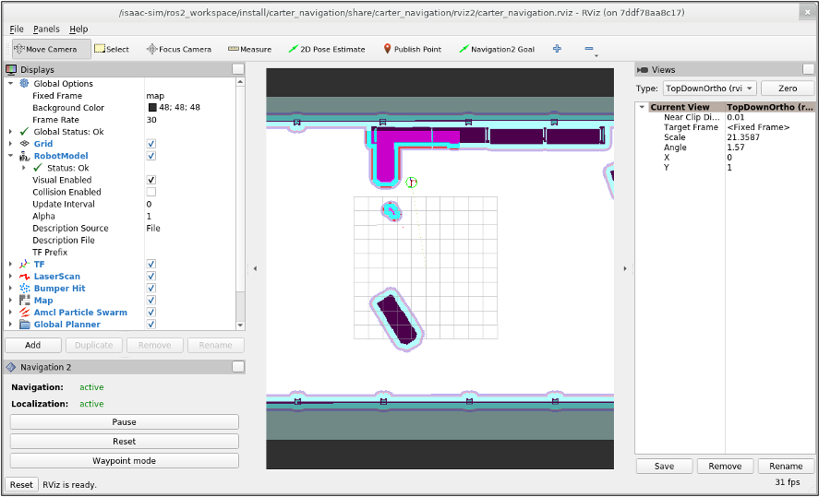The image size is (819, 497).
Task: Pick the Measure tool
Action: [249, 49]
